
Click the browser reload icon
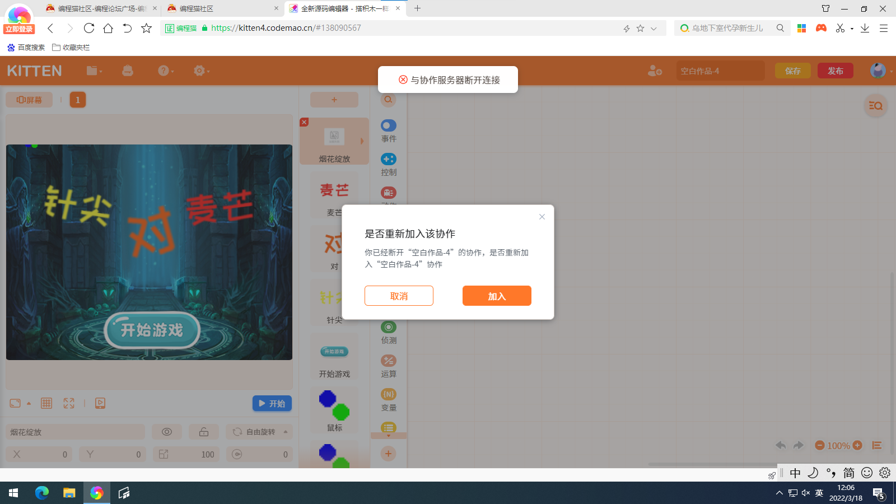coord(89,28)
